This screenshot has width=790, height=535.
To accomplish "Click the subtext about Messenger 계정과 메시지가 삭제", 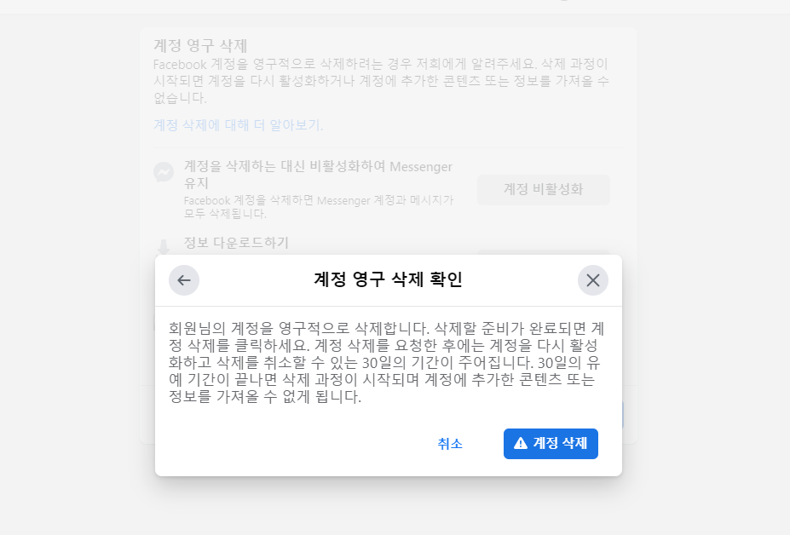I will 319,207.
